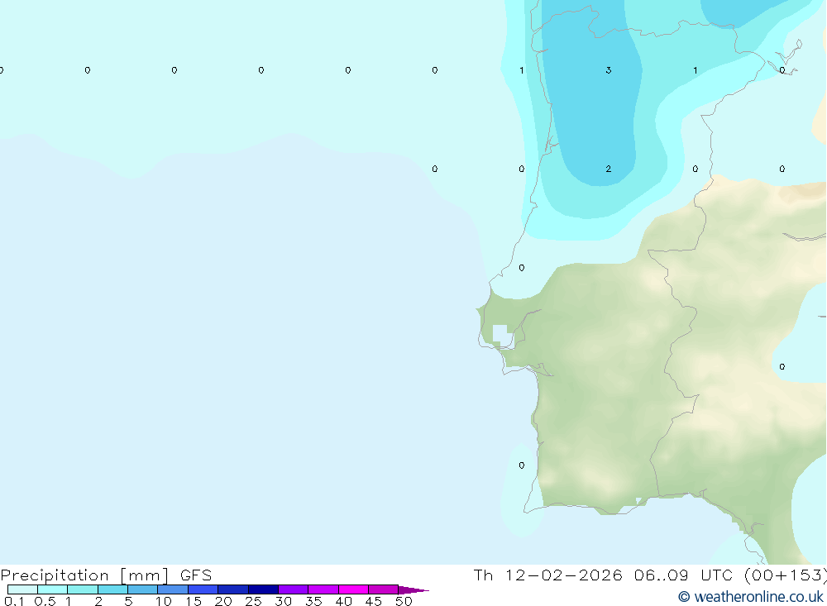Viewport: 827px width, 606px height.
Task: Select the legend swatch between 10 and 15
Action: [x=173, y=589]
